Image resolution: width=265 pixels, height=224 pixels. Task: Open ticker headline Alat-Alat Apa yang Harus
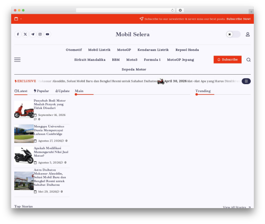click(x=214, y=81)
